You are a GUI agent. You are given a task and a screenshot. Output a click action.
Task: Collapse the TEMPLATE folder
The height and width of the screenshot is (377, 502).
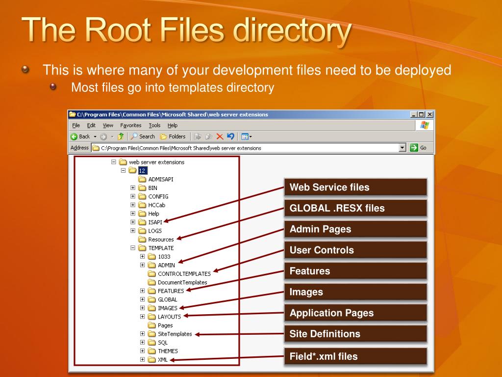coord(133,248)
